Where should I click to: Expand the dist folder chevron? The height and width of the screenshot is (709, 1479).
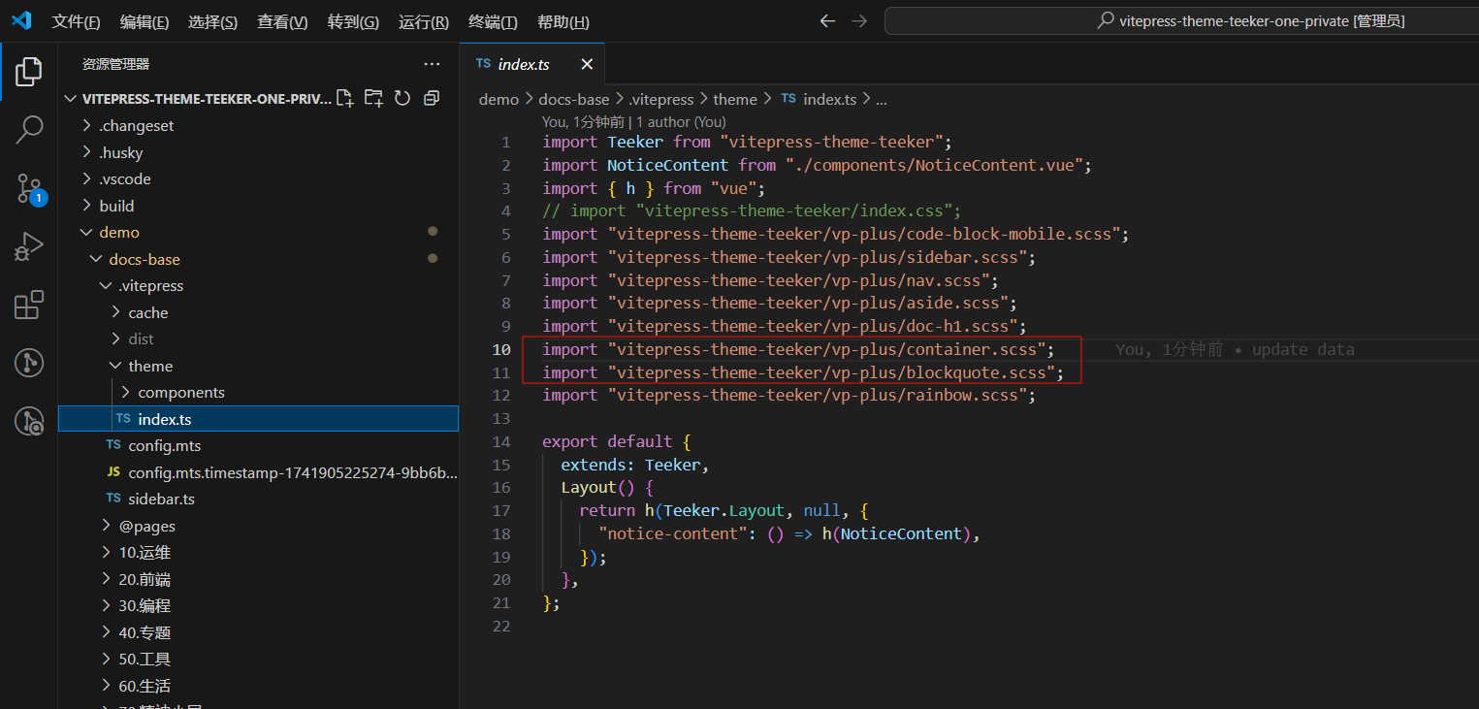coord(116,339)
